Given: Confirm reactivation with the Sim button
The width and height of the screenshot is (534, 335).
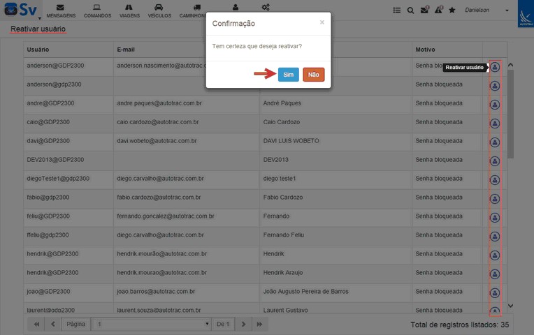Looking at the screenshot, I should click(288, 75).
